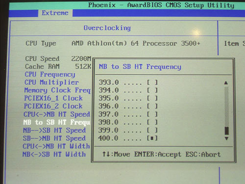The width and height of the screenshot is (245, 184).
Task: Select the CPU<->NB HT Width setting
Action: (x=56, y=146)
